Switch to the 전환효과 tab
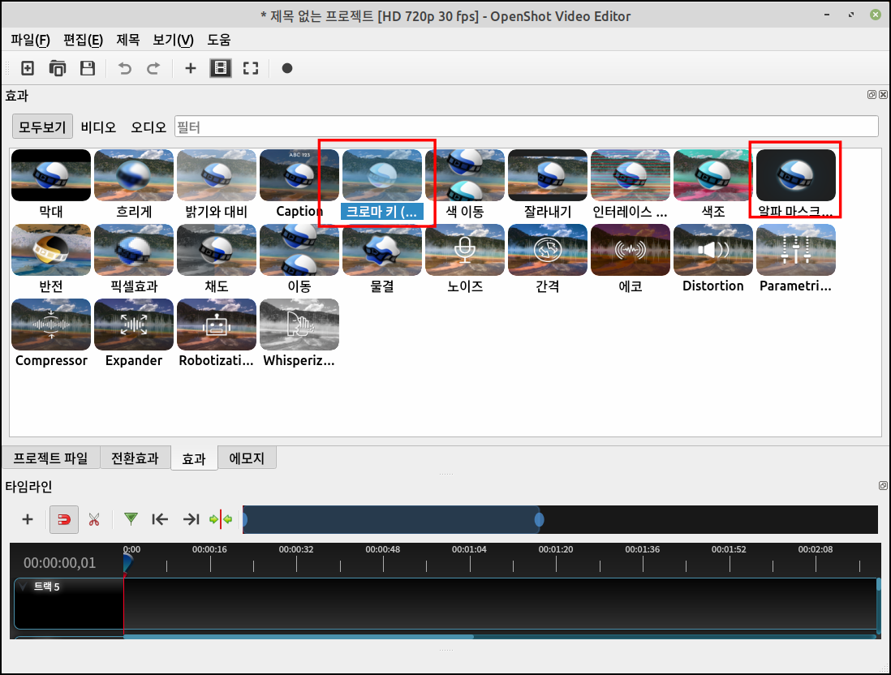This screenshot has height=675, width=891. click(x=135, y=458)
